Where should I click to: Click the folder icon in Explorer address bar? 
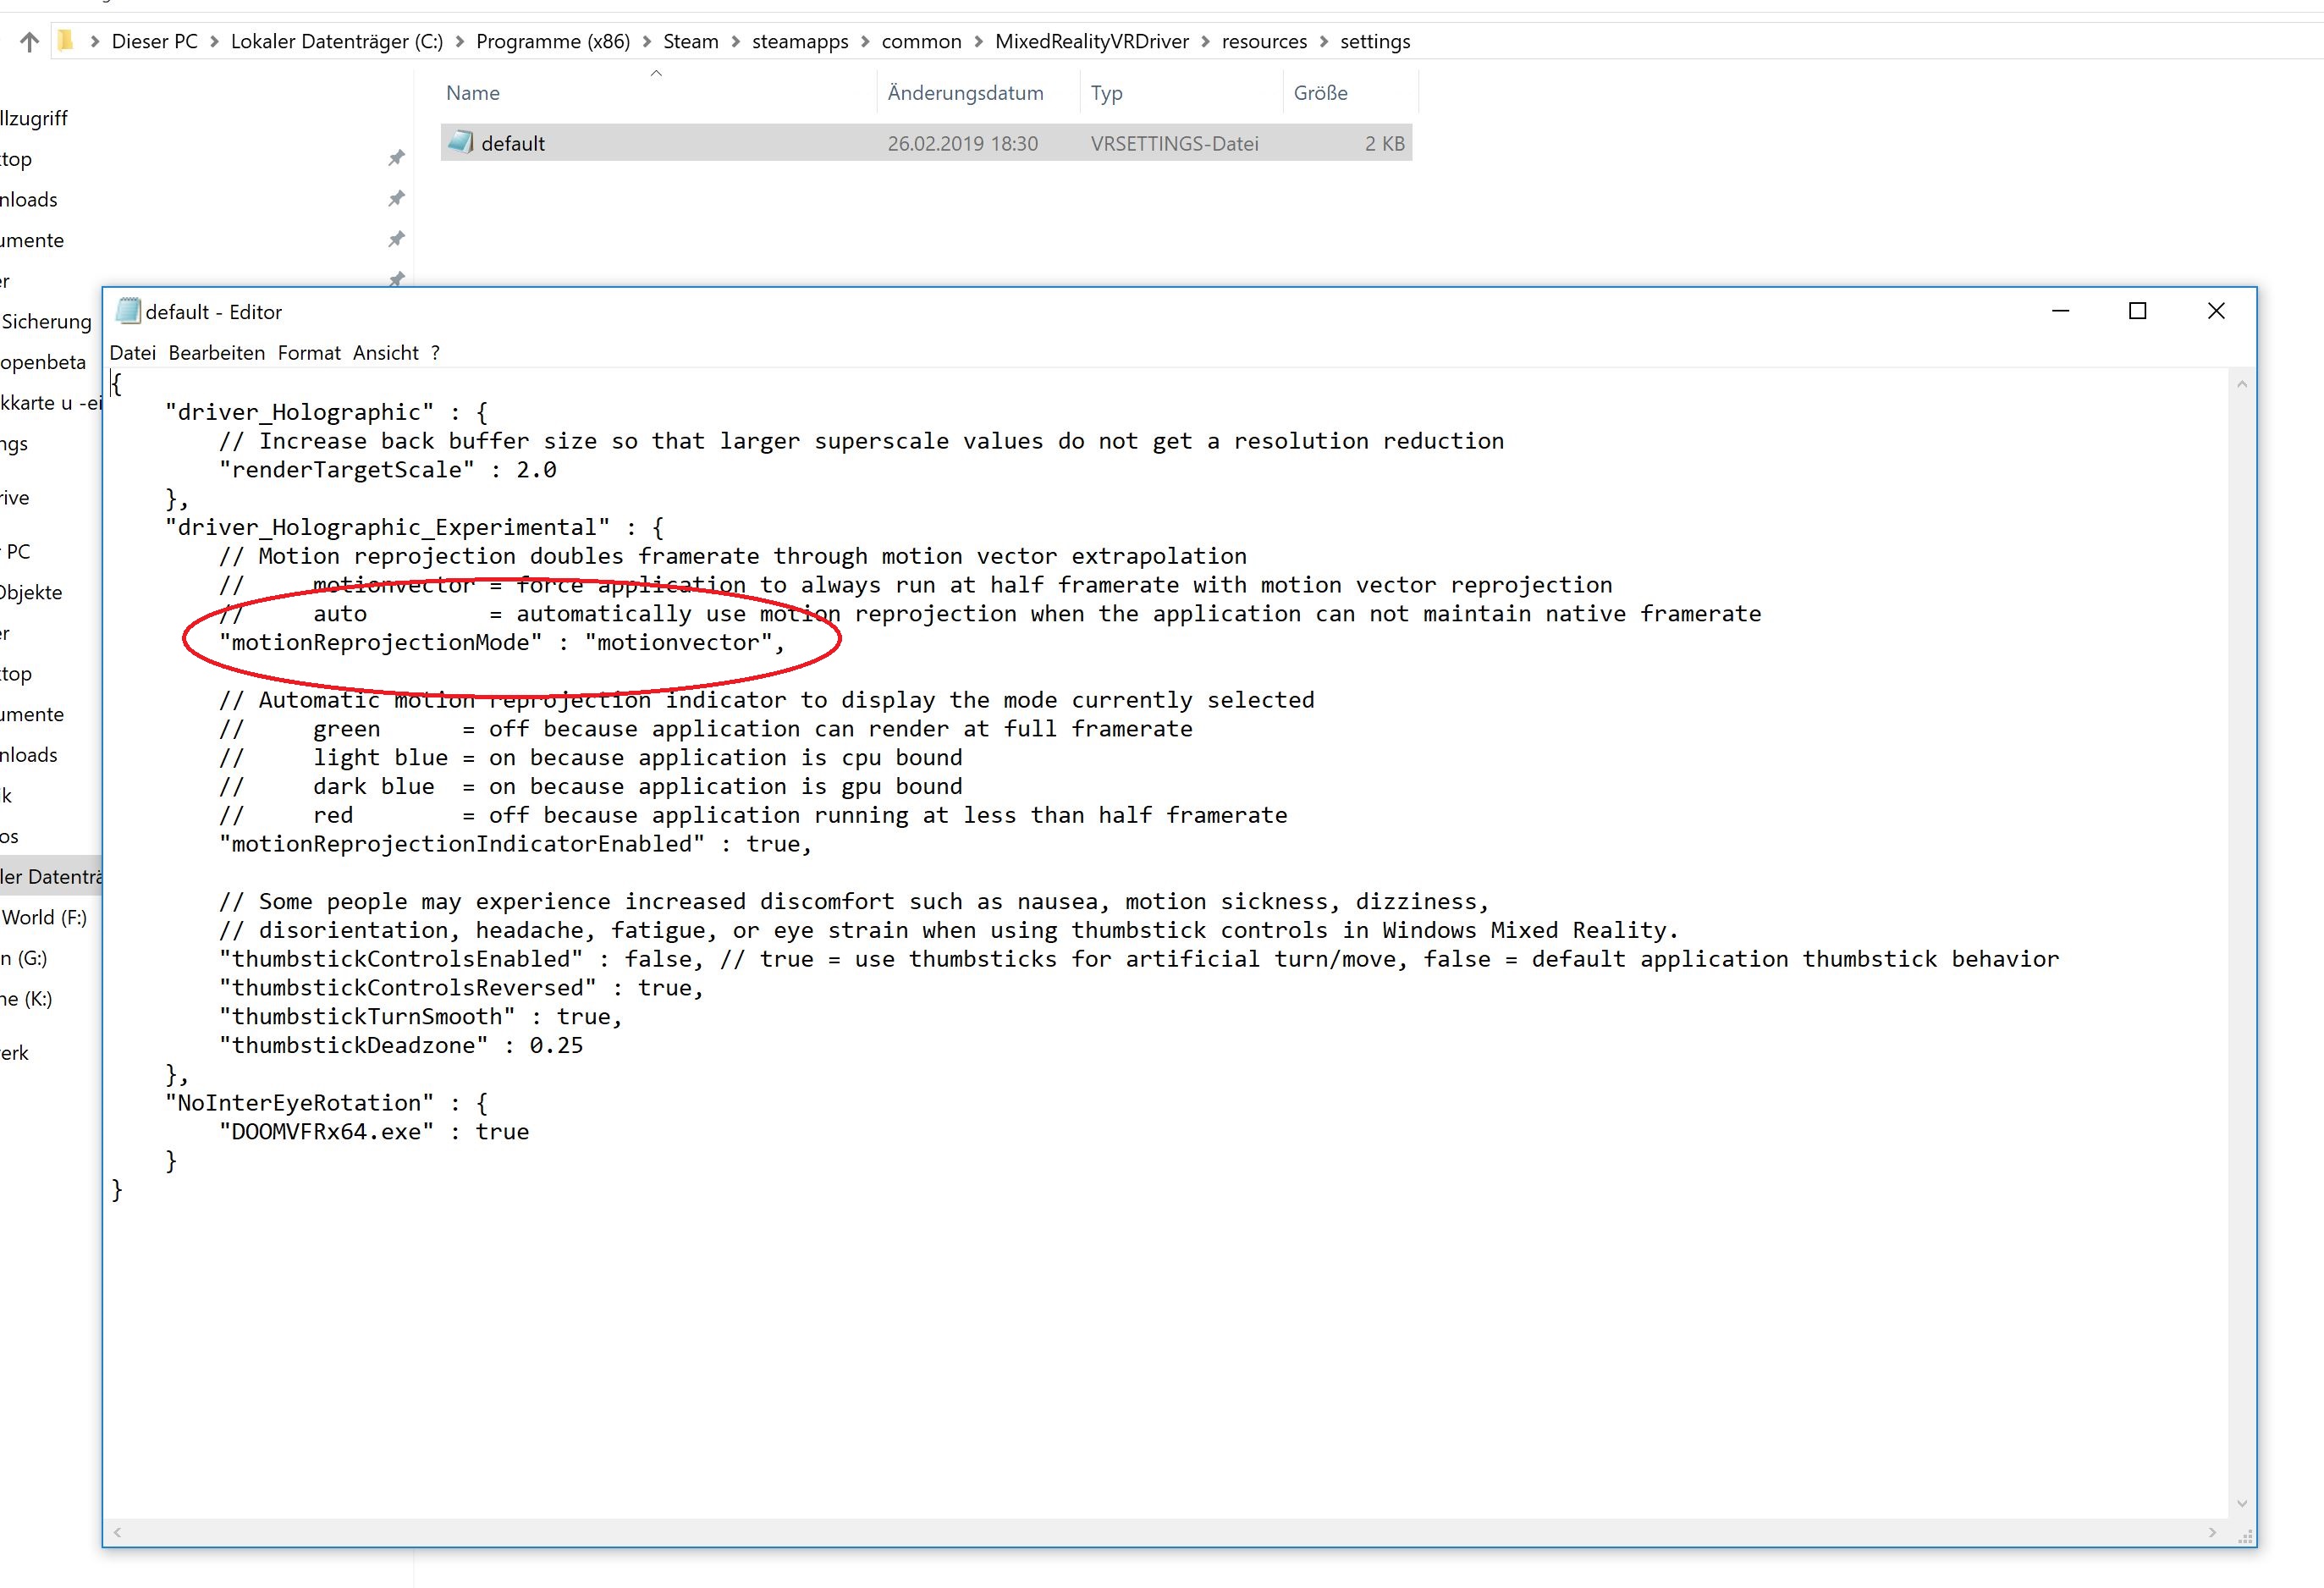(66, 41)
